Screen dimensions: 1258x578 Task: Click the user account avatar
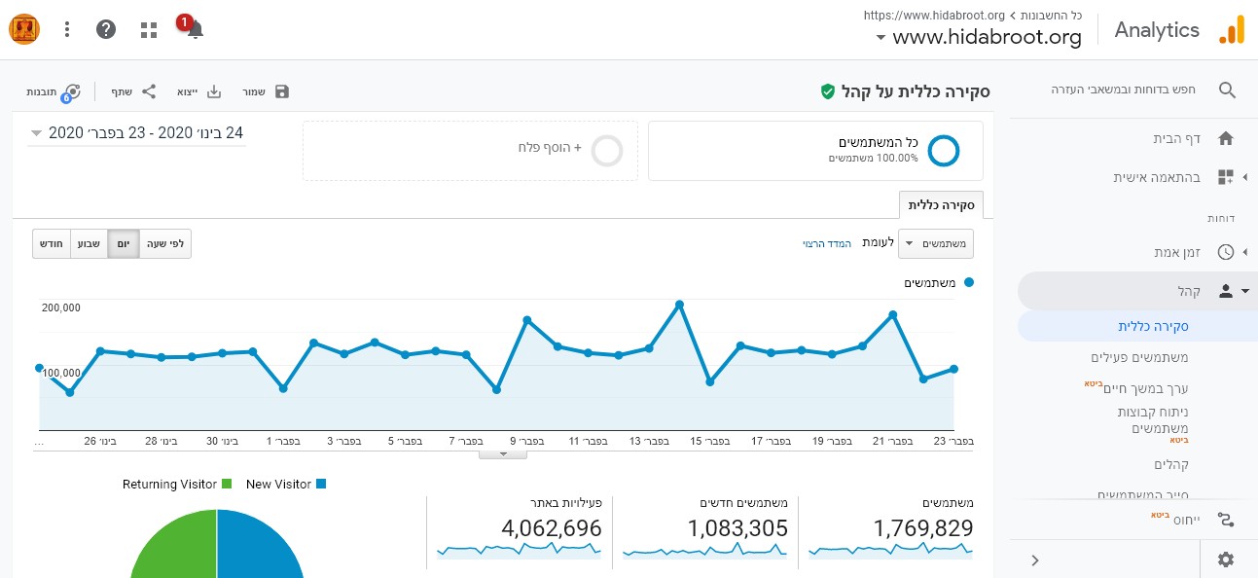coord(24,29)
